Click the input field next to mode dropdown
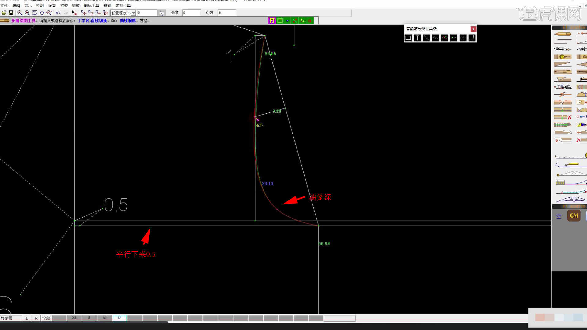The height and width of the screenshot is (330, 587). click(147, 13)
